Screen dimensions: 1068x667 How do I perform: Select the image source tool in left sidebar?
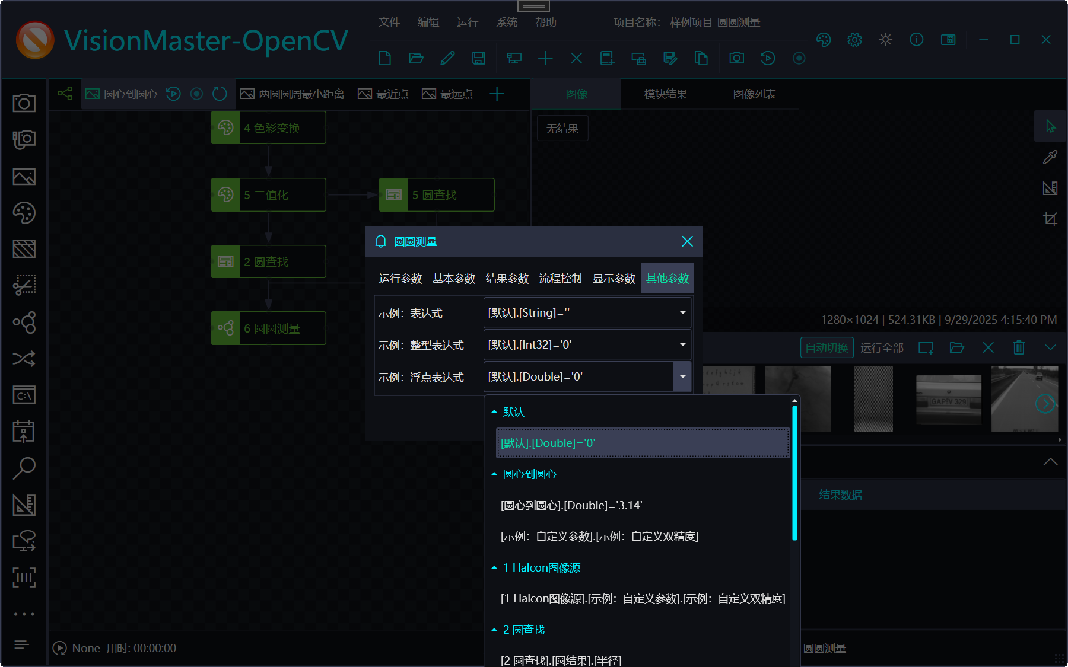pos(24,177)
